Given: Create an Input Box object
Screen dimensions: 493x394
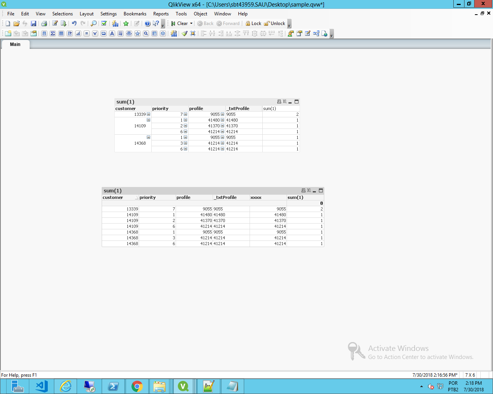Looking at the screenshot, I should tap(87, 33).
